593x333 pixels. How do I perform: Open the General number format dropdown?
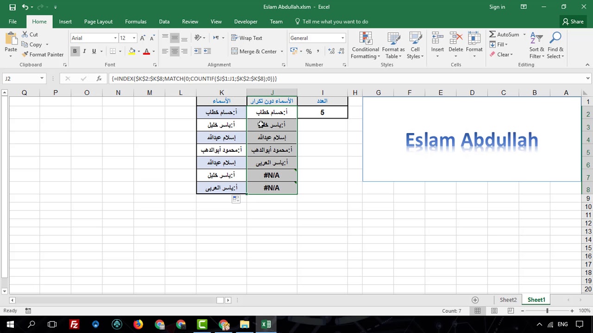coord(342,38)
